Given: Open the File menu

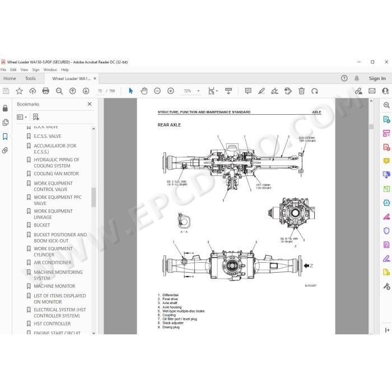Looking at the screenshot, I should pyautogui.click(x=3, y=70).
